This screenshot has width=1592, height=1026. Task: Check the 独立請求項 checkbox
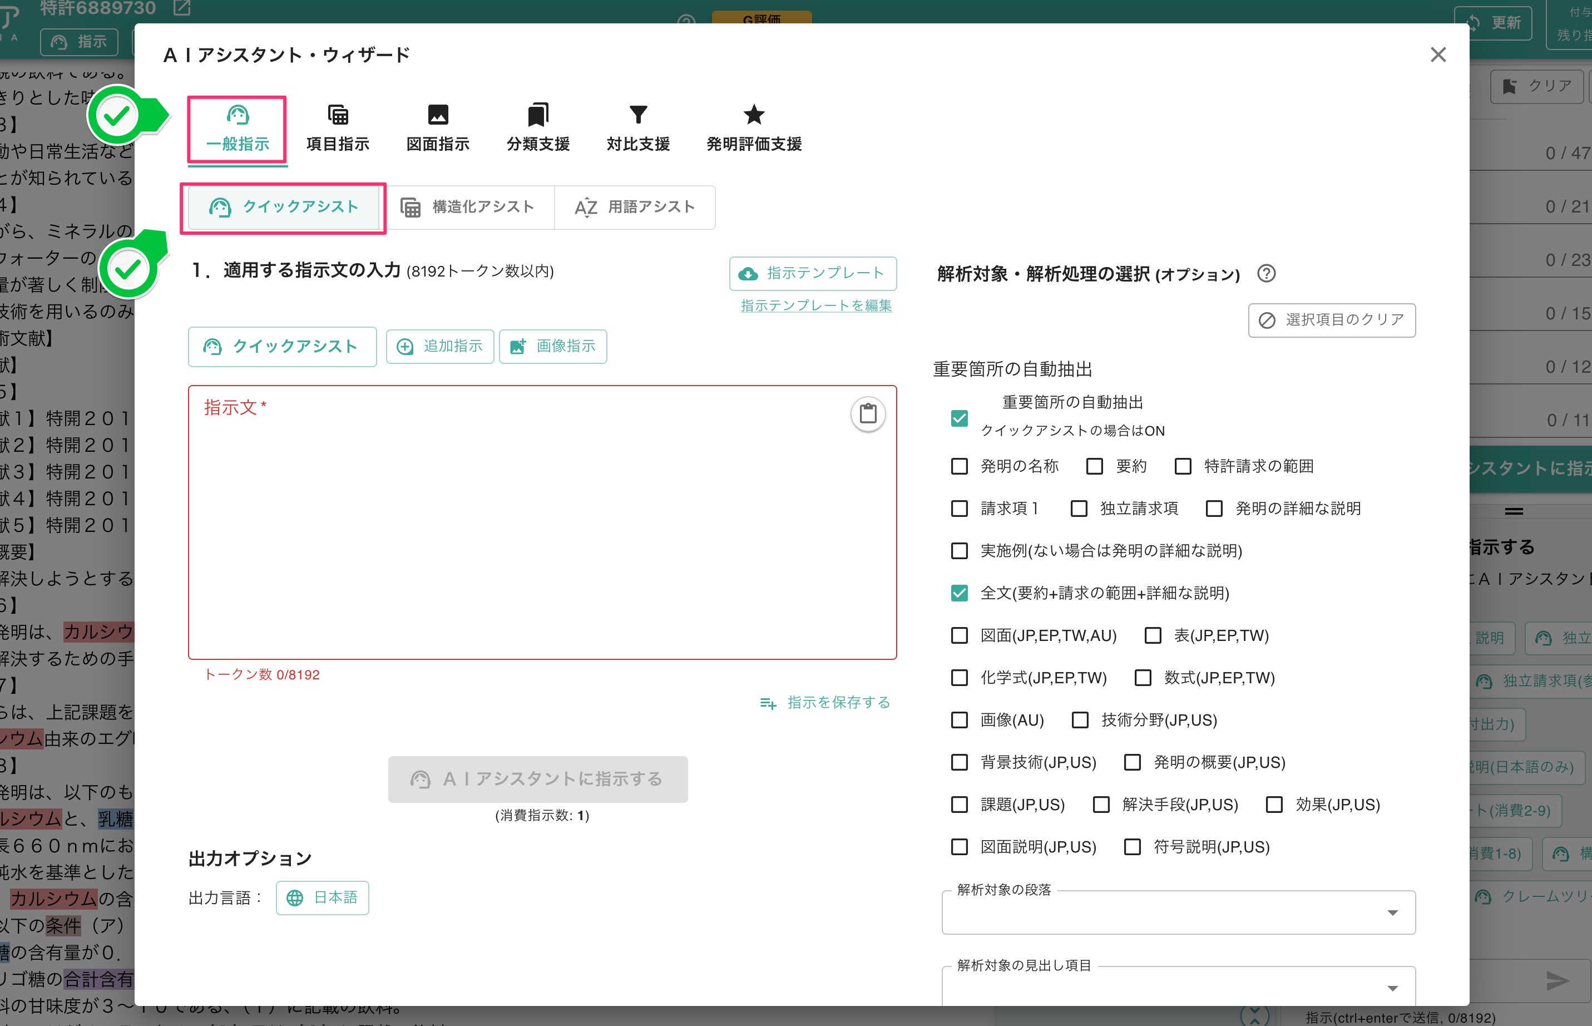(x=1079, y=509)
